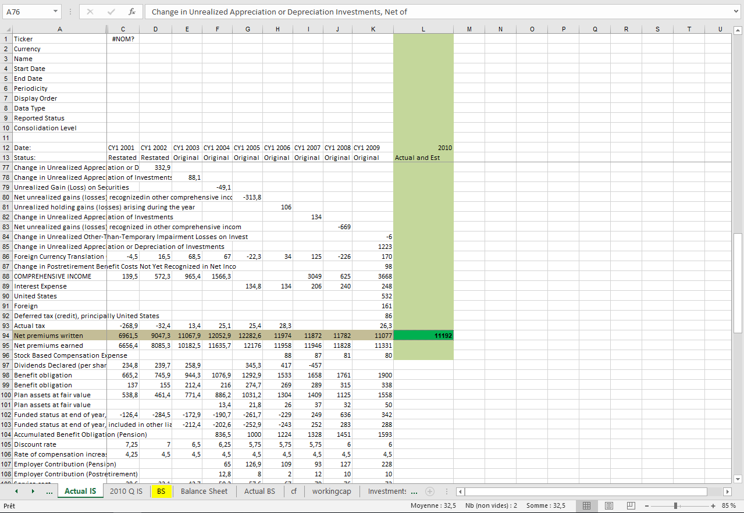Select column L header
Viewport: 744px width, 513px height.
(423, 29)
